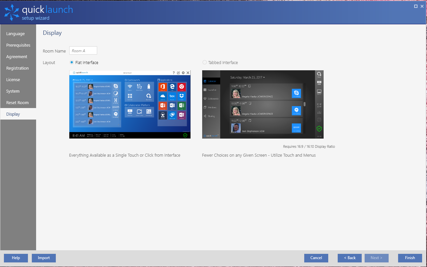Click the Camera Control icon under Collaboration Platform

[x=139, y=112]
